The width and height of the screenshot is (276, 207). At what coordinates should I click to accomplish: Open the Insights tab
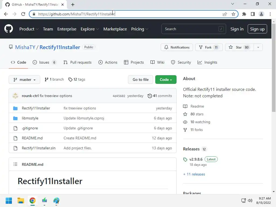click(207, 62)
